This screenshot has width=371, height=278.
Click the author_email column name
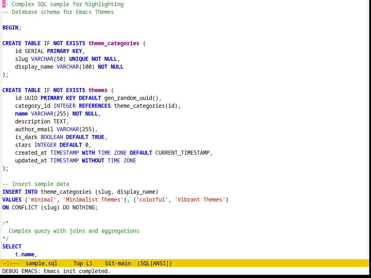pos(34,129)
